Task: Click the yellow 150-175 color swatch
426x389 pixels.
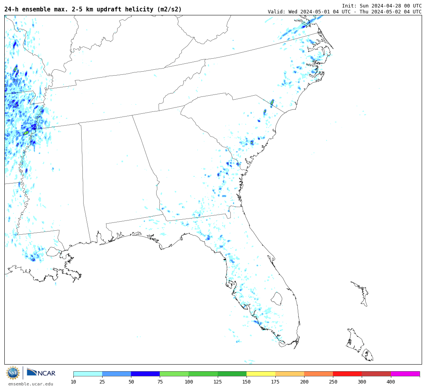Action: (x=261, y=374)
